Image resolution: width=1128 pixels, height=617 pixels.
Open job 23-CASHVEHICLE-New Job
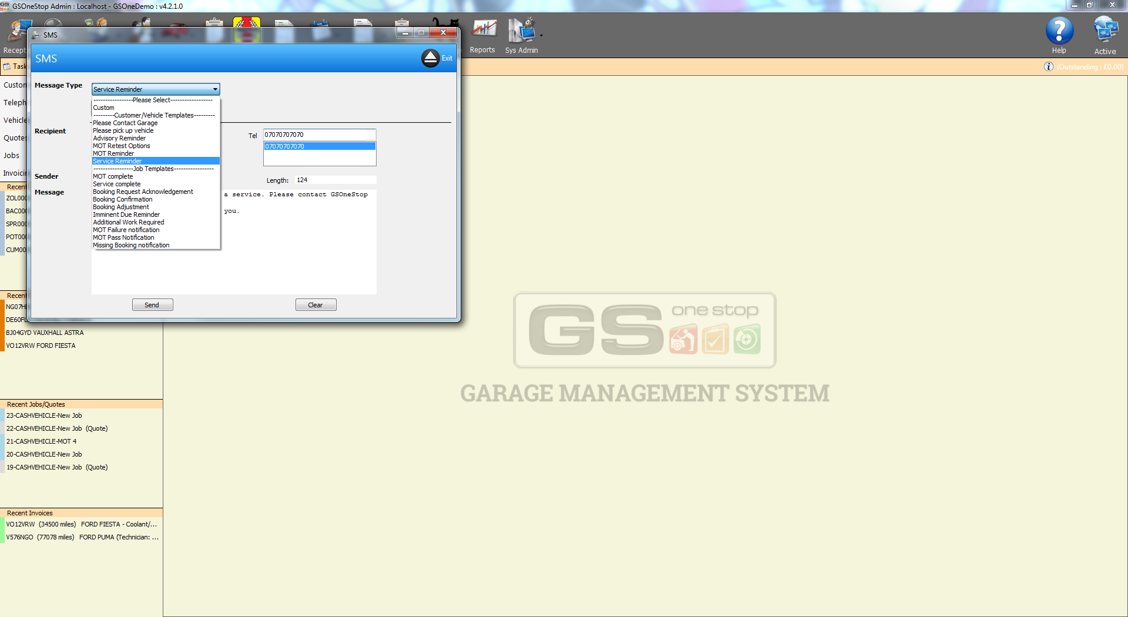click(x=44, y=415)
